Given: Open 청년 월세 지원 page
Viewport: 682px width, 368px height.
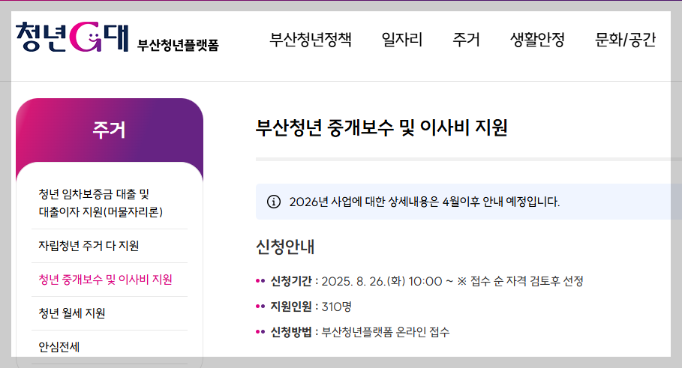Looking at the screenshot, I should click(72, 313).
